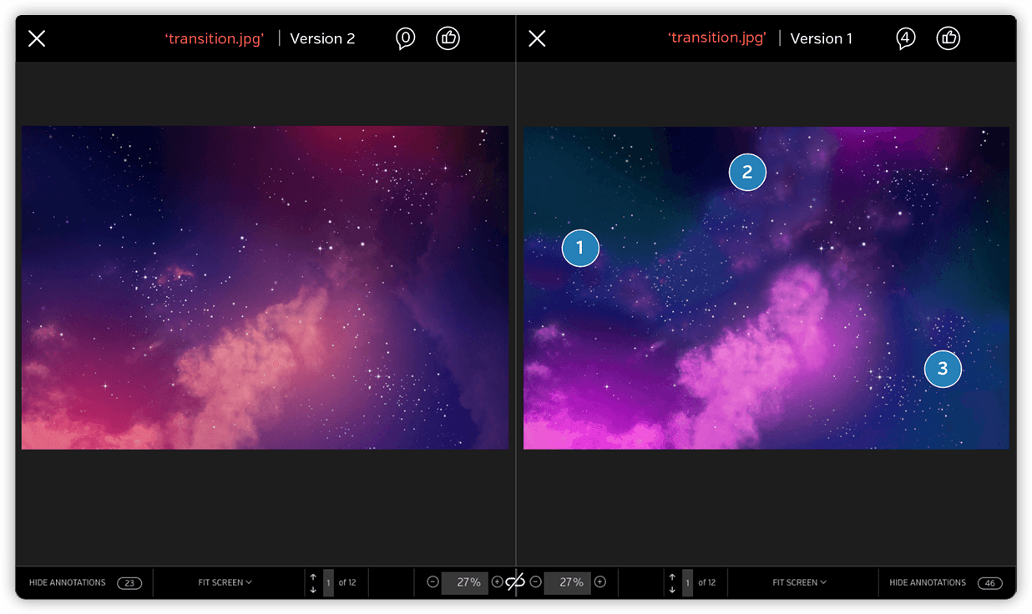The image size is (1032, 614).
Task: Select annotation marker 1 on image
Action: coord(580,248)
